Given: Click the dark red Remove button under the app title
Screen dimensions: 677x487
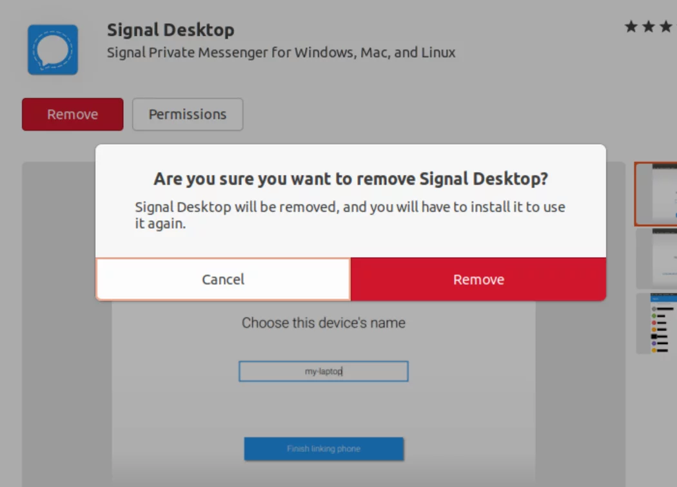Looking at the screenshot, I should click(x=72, y=114).
